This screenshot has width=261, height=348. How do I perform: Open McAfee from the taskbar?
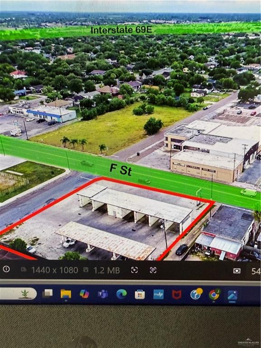tap(177, 295)
